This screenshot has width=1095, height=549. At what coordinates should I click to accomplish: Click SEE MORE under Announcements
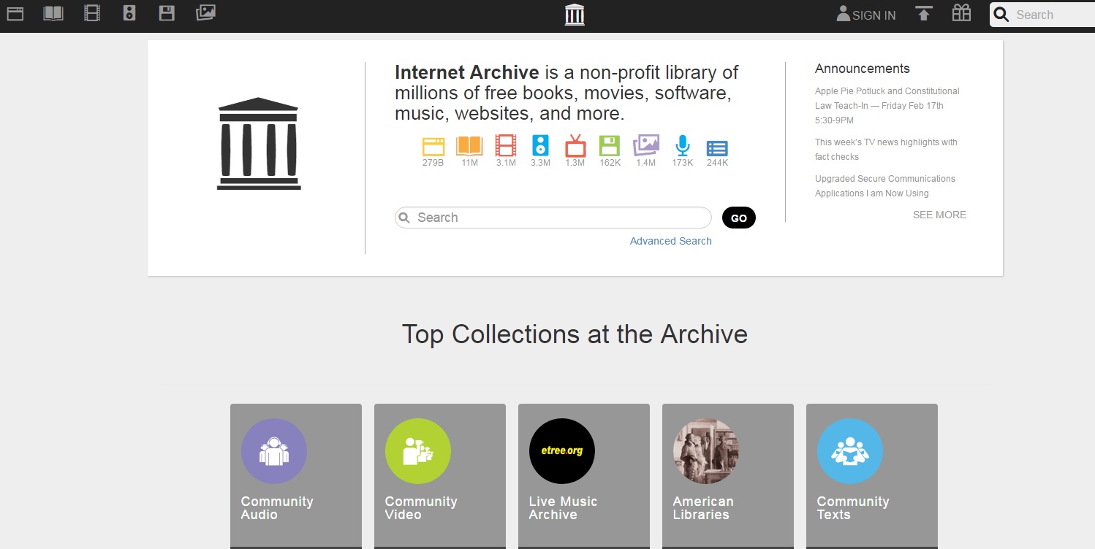(x=939, y=215)
